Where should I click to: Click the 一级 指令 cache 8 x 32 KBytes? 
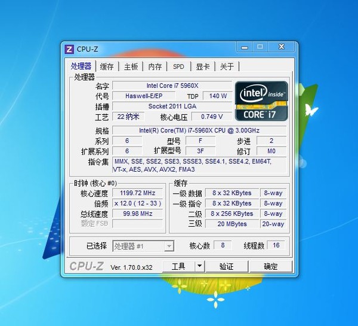point(232,203)
